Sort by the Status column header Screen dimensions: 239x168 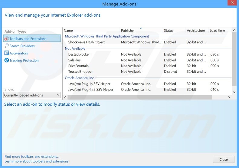pos(174,31)
